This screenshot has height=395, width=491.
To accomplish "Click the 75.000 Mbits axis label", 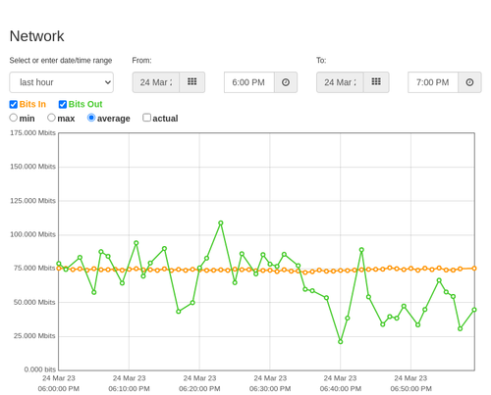I will tap(34, 268).
